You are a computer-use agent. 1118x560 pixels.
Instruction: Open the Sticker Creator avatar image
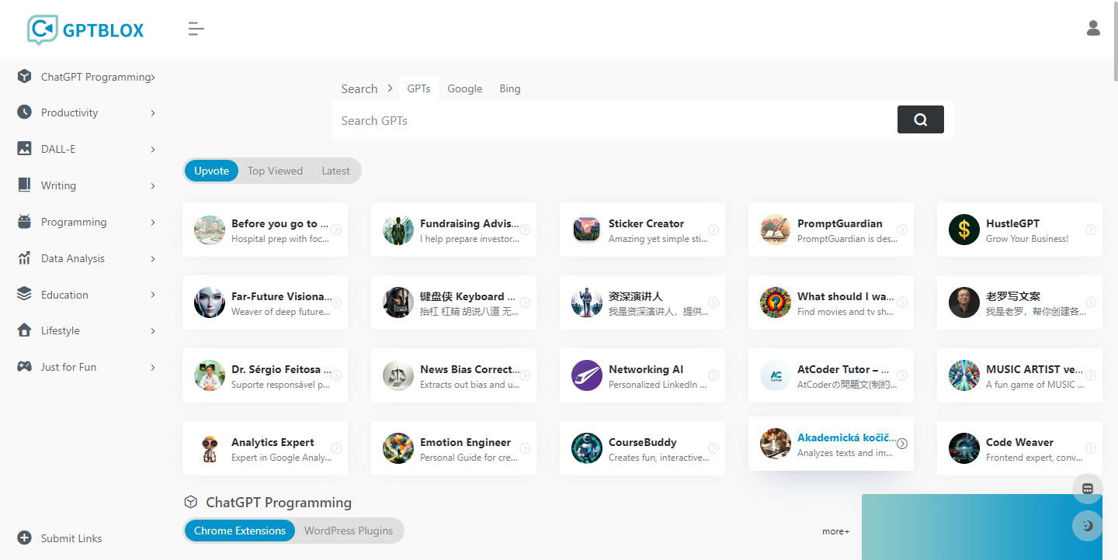click(x=587, y=230)
